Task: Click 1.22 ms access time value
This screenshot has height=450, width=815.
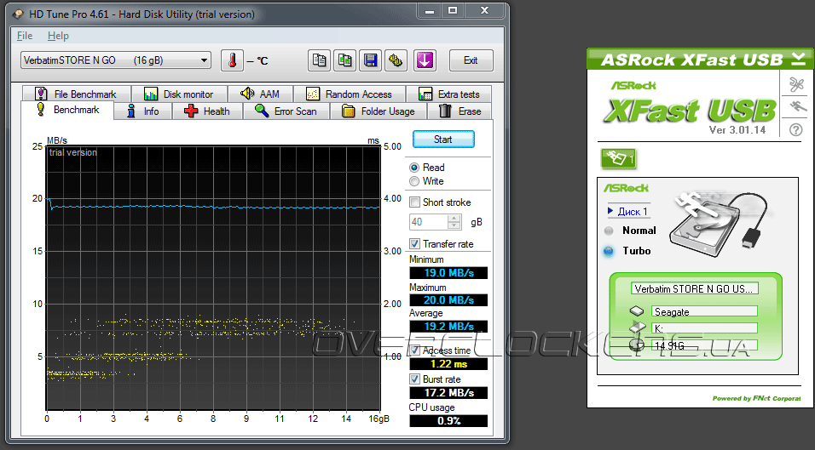Action: [448, 364]
